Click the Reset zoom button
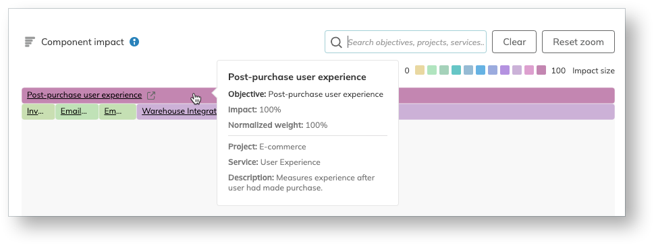The image size is (654, 245). 578,42
